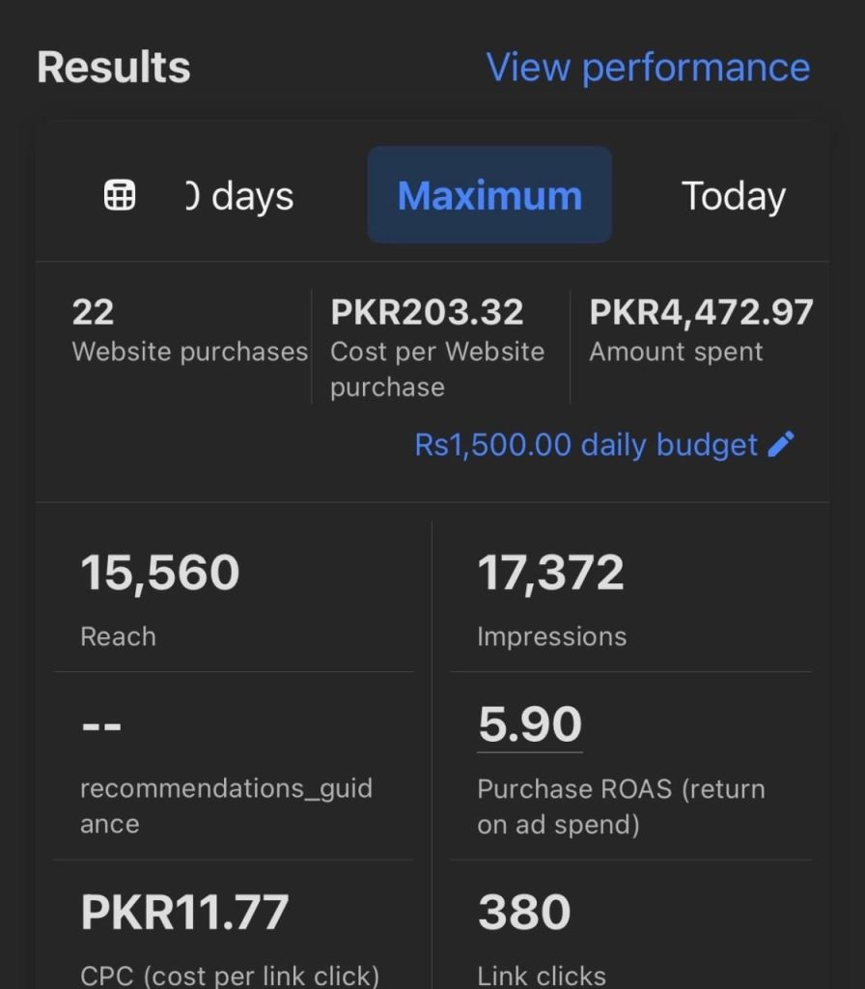865x989 pixels.
Task: Tap the 22 Website purchases metric
Action: (x=189, y=330)
